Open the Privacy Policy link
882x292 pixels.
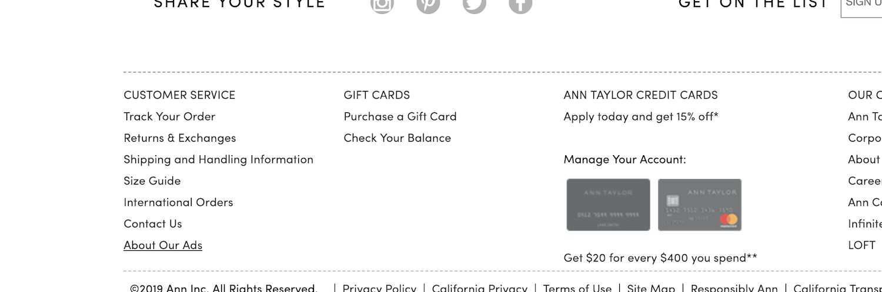tap(379, 288)
